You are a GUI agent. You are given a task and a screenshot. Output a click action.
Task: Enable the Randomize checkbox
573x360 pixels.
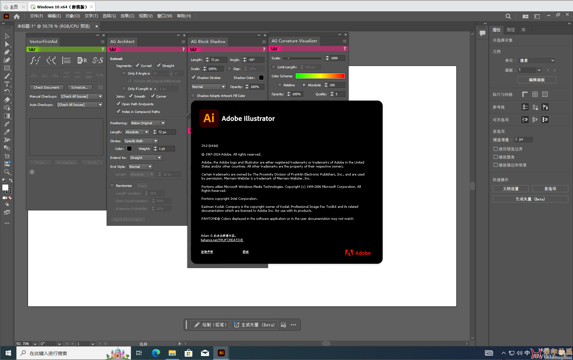[112, 185]
